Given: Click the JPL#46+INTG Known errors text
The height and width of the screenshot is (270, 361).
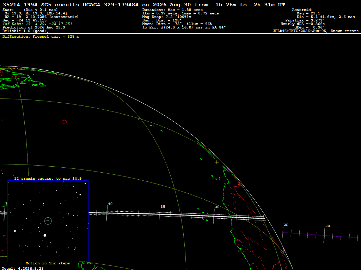Looking at the screenshot, I should (x=316, y=31).
